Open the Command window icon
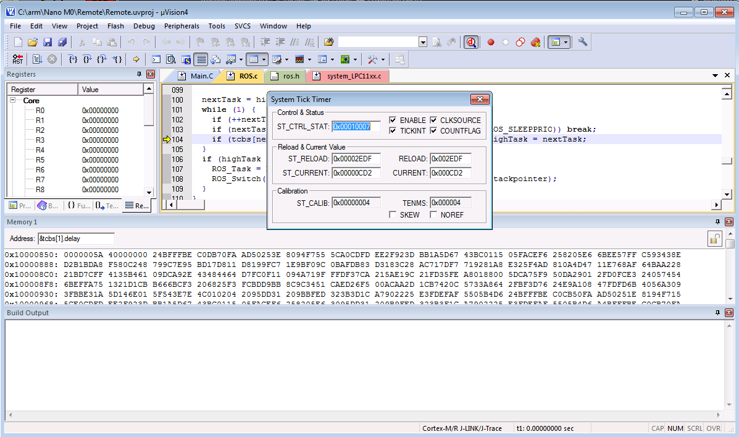This screenshot has width=739, height=437. (156, 59)
